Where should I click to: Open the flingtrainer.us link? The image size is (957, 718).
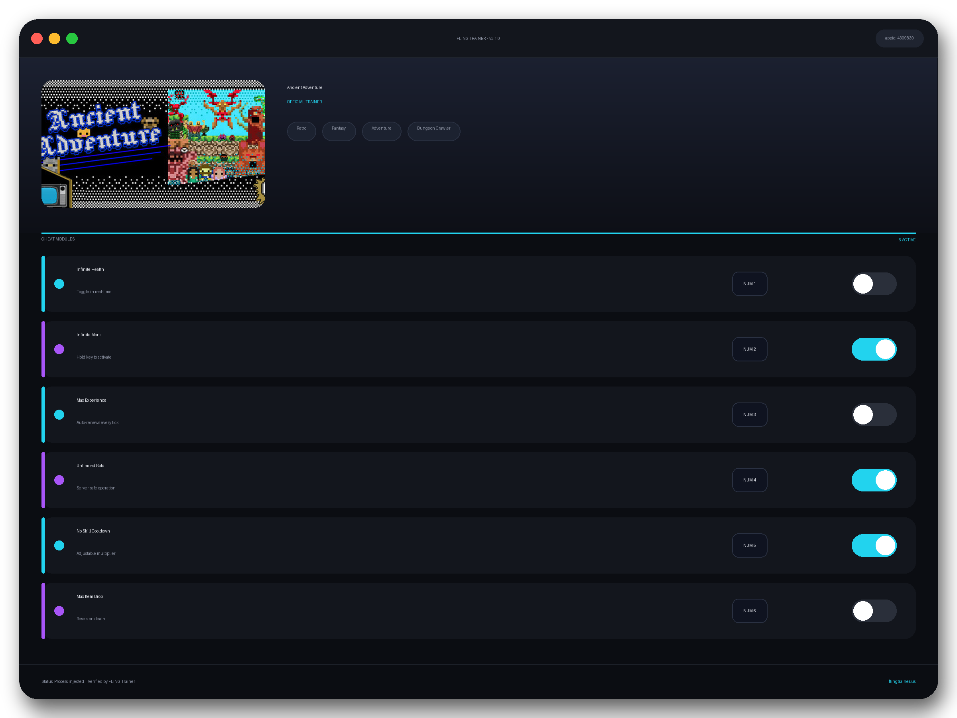click(x=902, y=681)
